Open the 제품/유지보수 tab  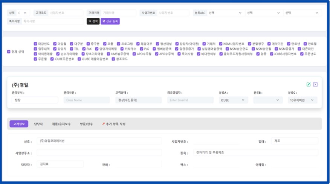point(61,124)
